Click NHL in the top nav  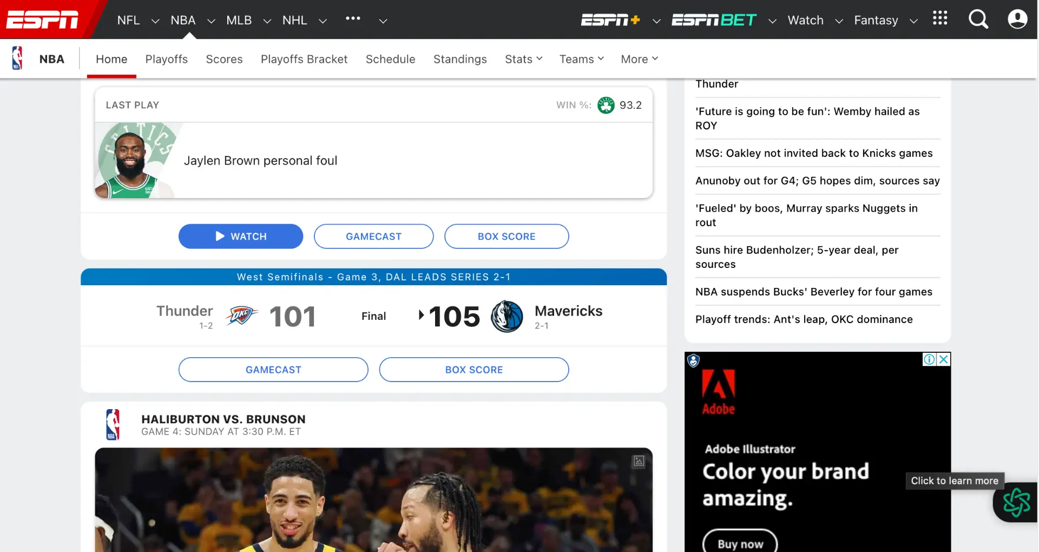pyautogui.click(x=294, y=20)
